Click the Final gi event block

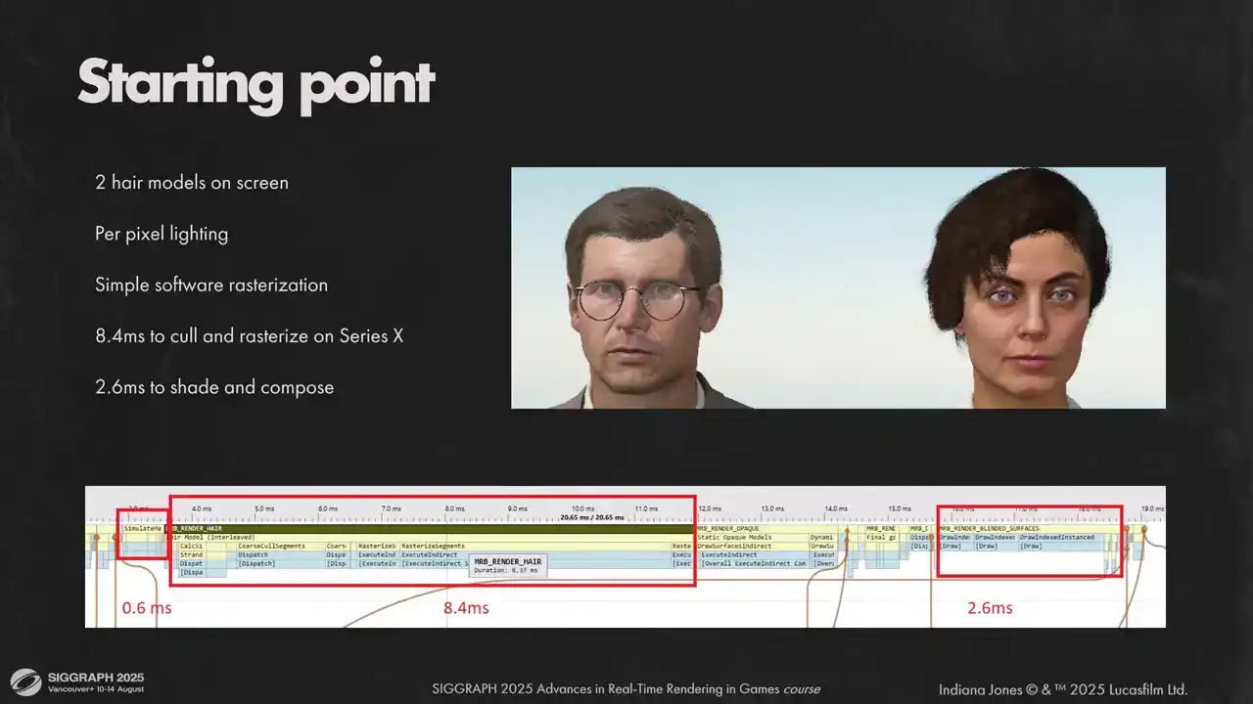pos(881,537)
